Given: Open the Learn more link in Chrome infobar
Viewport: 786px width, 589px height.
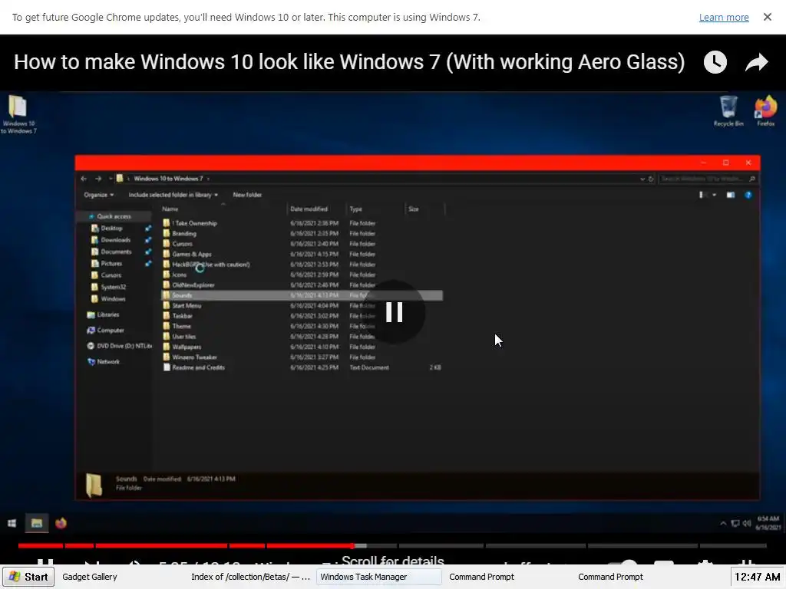Looking at the screenshot, I should click(723, 18).
